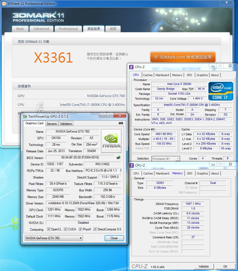Select the 測試結果 tab in 3DMark
Viewport: 238px width, 271px height.
[94, 29]
